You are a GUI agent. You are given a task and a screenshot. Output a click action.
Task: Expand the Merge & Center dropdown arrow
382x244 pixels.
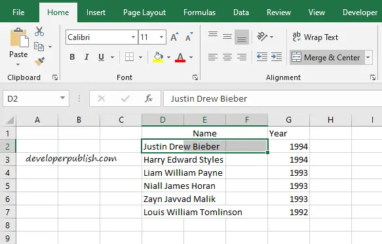tap(368, 58)
